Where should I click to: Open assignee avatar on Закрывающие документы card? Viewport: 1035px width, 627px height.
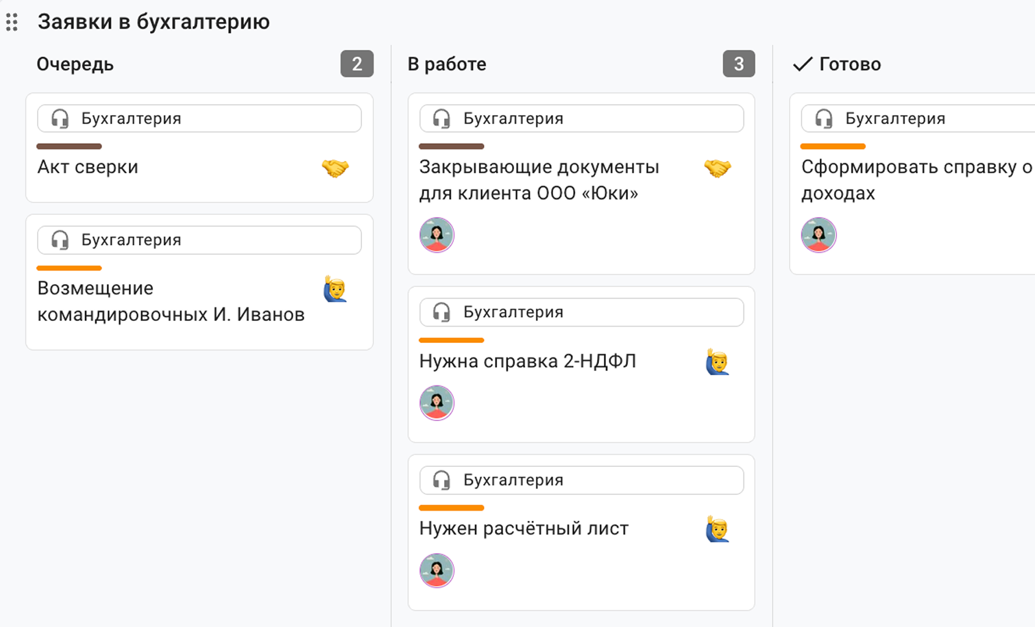coord(437,235)
